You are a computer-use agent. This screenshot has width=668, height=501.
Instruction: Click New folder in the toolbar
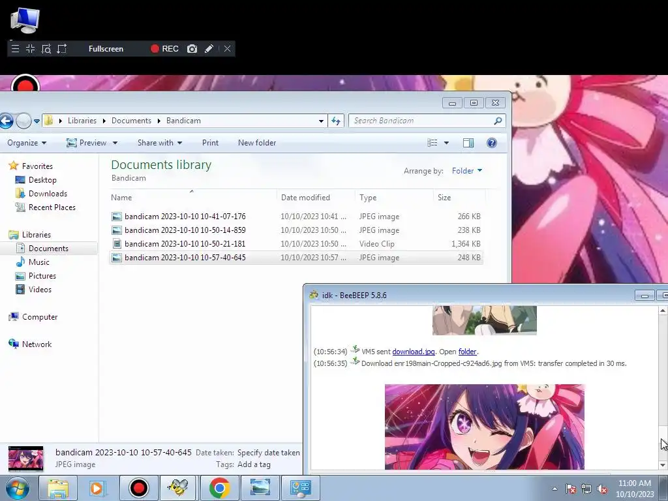point(257,143)
